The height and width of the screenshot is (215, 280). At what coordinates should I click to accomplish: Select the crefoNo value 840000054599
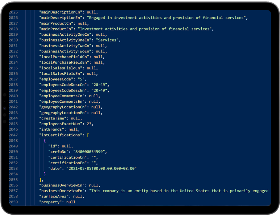89,152
